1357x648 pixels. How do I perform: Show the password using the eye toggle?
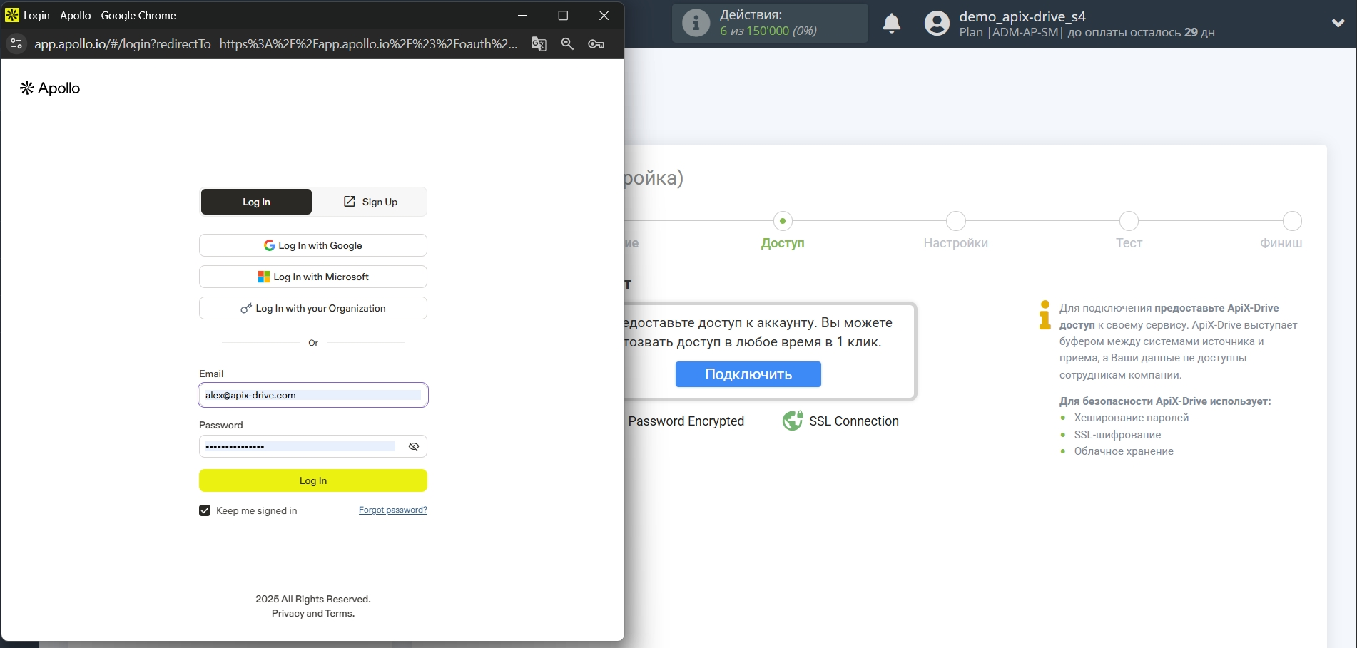414,446
